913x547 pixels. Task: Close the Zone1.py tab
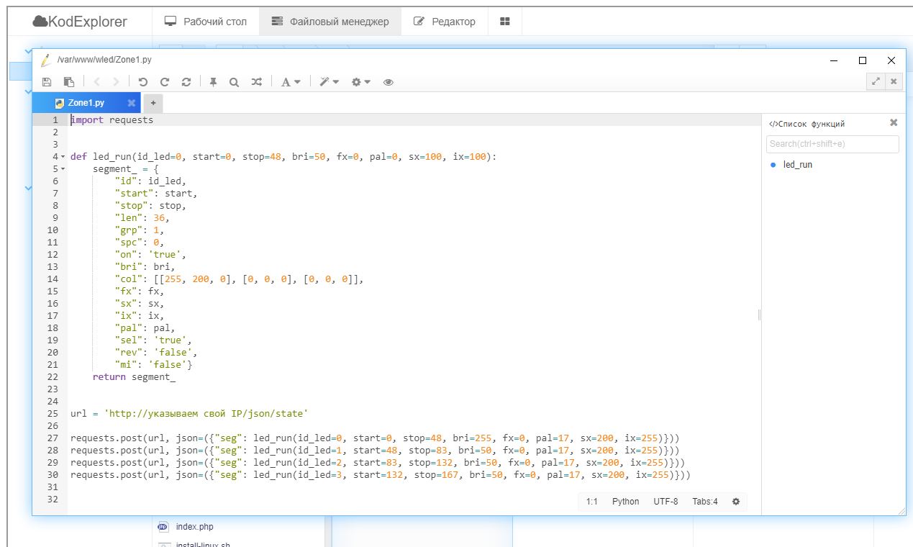coord(131,103)
